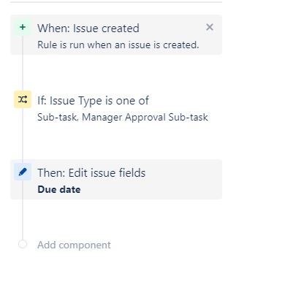Open the 'If: Issue Type is one of' condition
This screenshot has height=290, width=304.
point(93,101)
